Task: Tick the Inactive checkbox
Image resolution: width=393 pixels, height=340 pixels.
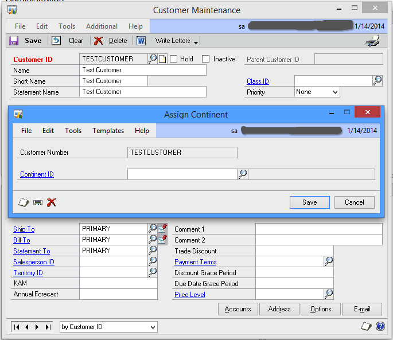Action: point(205,59)
